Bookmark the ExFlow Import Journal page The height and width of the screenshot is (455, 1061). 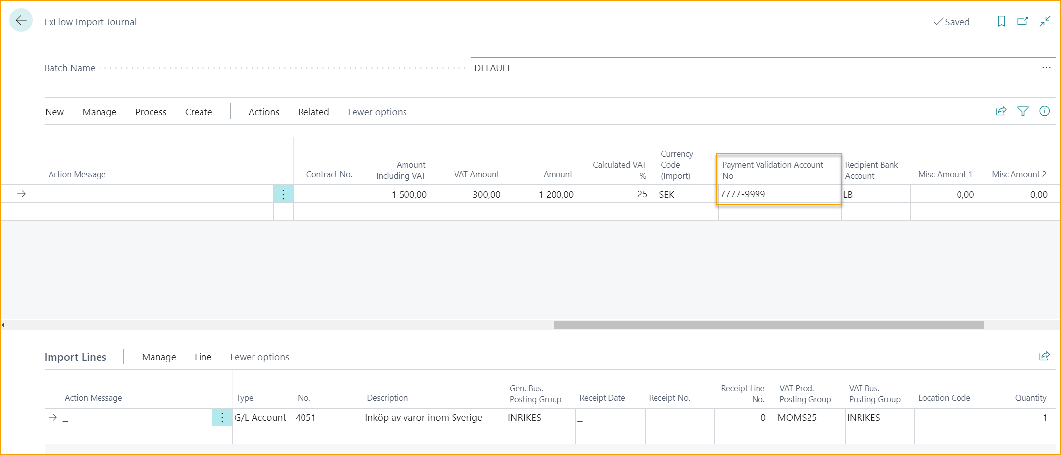click(1001, 21)
